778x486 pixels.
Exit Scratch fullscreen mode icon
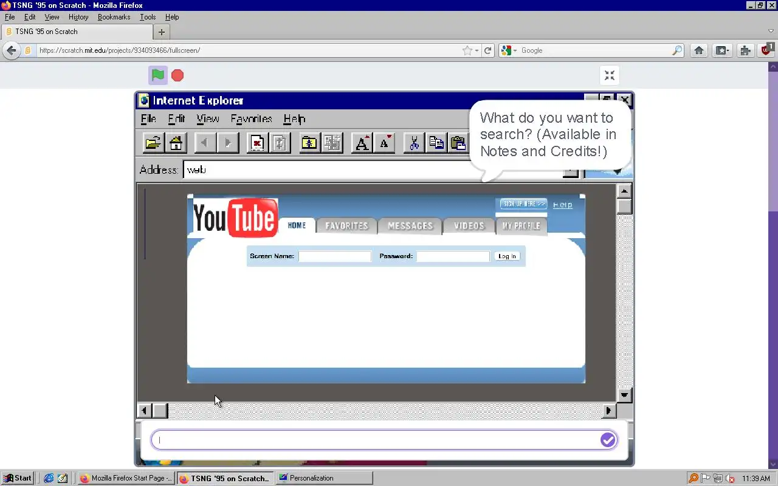point(610,75)
